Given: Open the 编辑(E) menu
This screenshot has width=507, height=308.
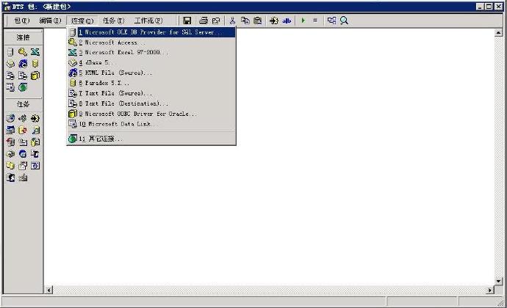Looking at the screenshot, I should 50,21.
